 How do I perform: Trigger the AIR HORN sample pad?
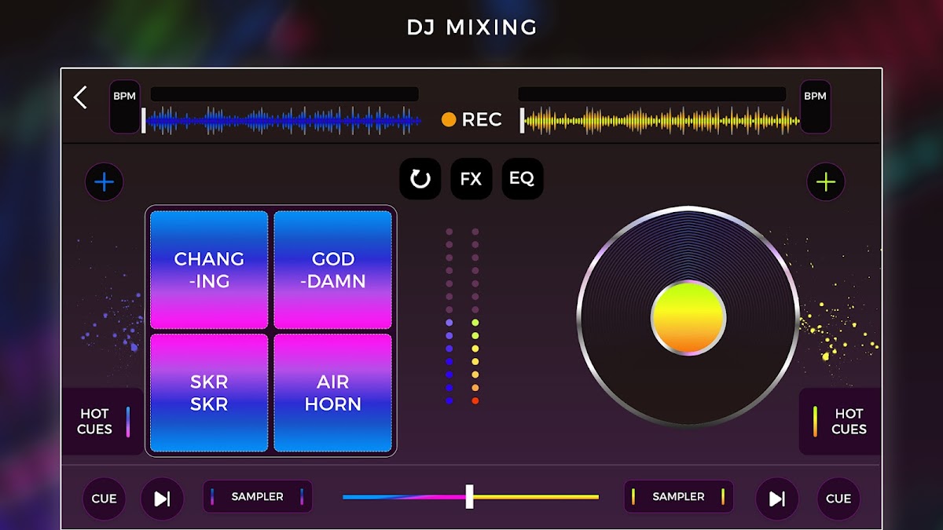pos(332,393)
